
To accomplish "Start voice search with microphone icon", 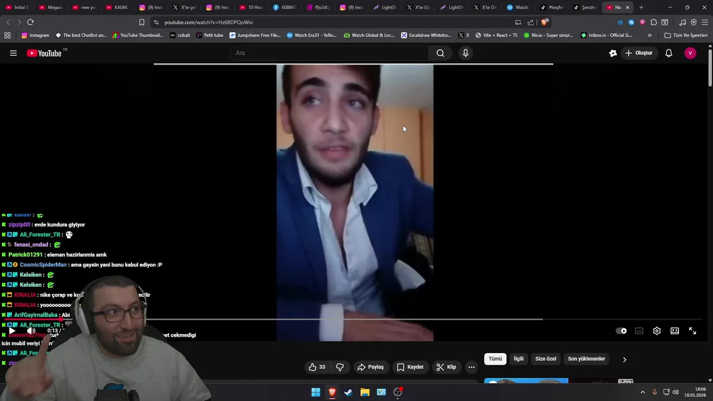I will (466, 53).
